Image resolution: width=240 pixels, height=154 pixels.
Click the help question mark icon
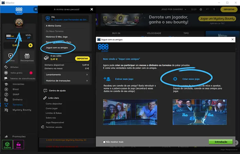pos(214,10)
